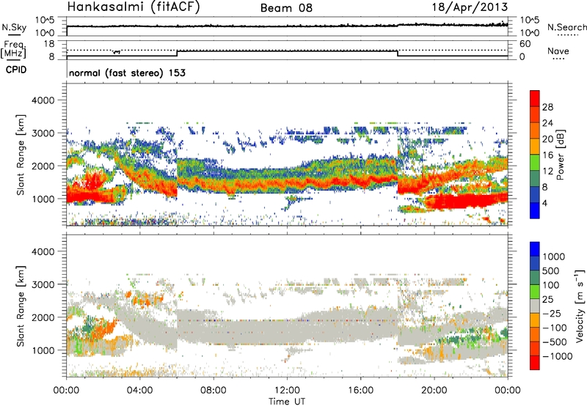Click the '-25' velocity colorbar value
Image resolution: width=587 pixels, height=406 pixels.
(553, 313)
